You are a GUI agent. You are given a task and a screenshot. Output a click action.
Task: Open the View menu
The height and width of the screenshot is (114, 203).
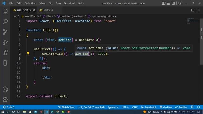tap(42, 3)
